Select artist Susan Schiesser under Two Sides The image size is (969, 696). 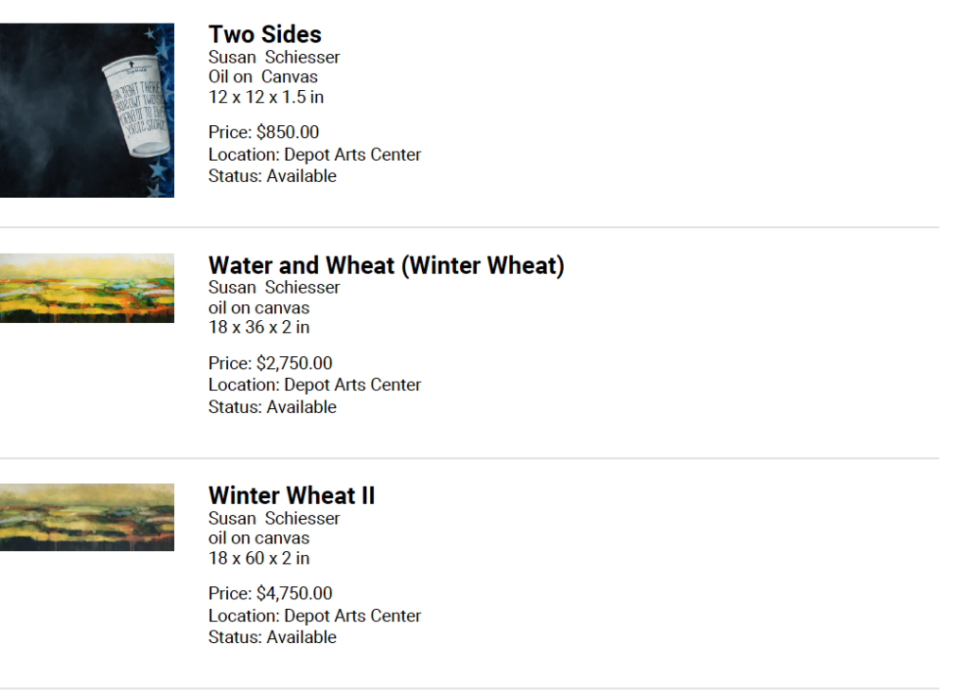coord(273,57)
